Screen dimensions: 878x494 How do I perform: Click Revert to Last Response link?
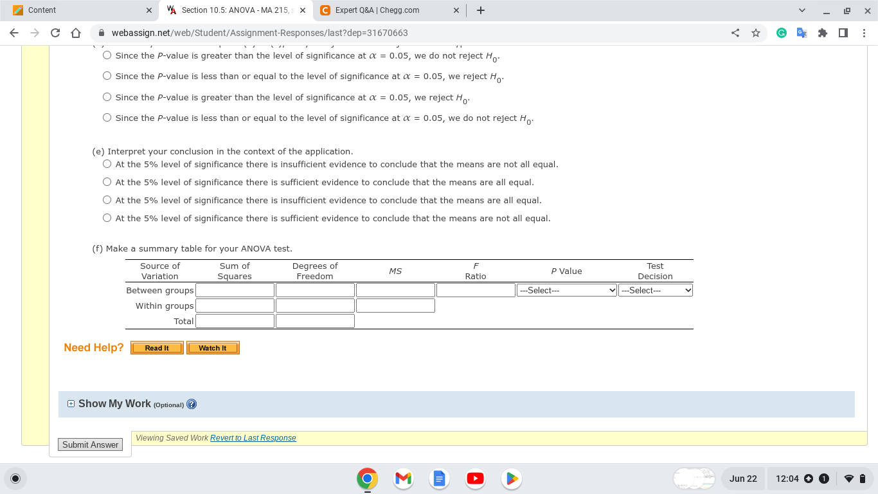pyautogui.click(x=253, y=438)
